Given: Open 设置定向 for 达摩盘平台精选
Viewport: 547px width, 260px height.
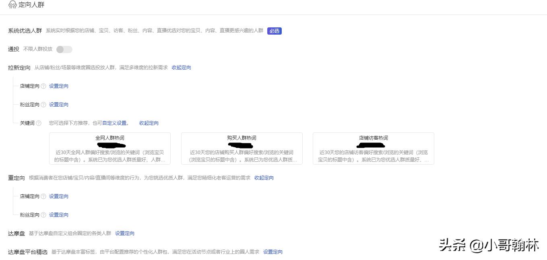Looking at the screenshot, I should pyautogui.click(x=272, y=252).
